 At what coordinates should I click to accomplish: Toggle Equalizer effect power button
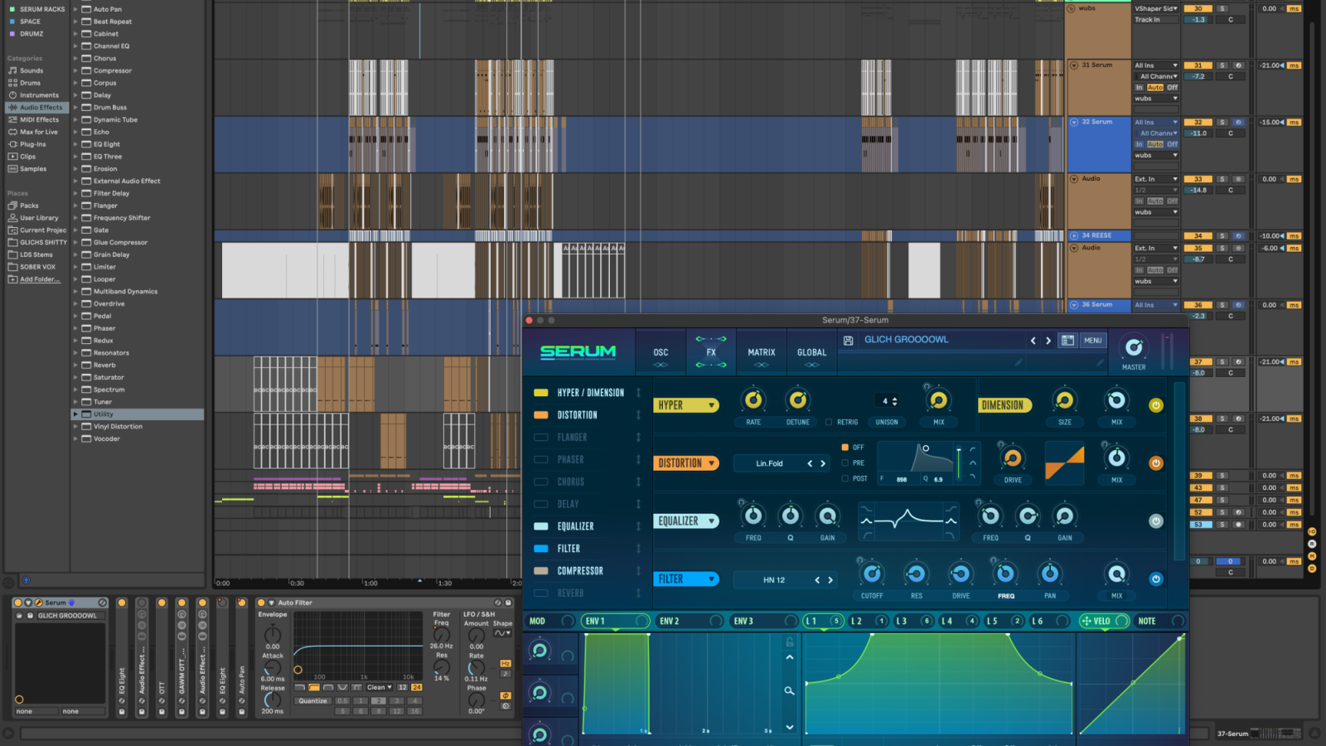[1155, 521]
